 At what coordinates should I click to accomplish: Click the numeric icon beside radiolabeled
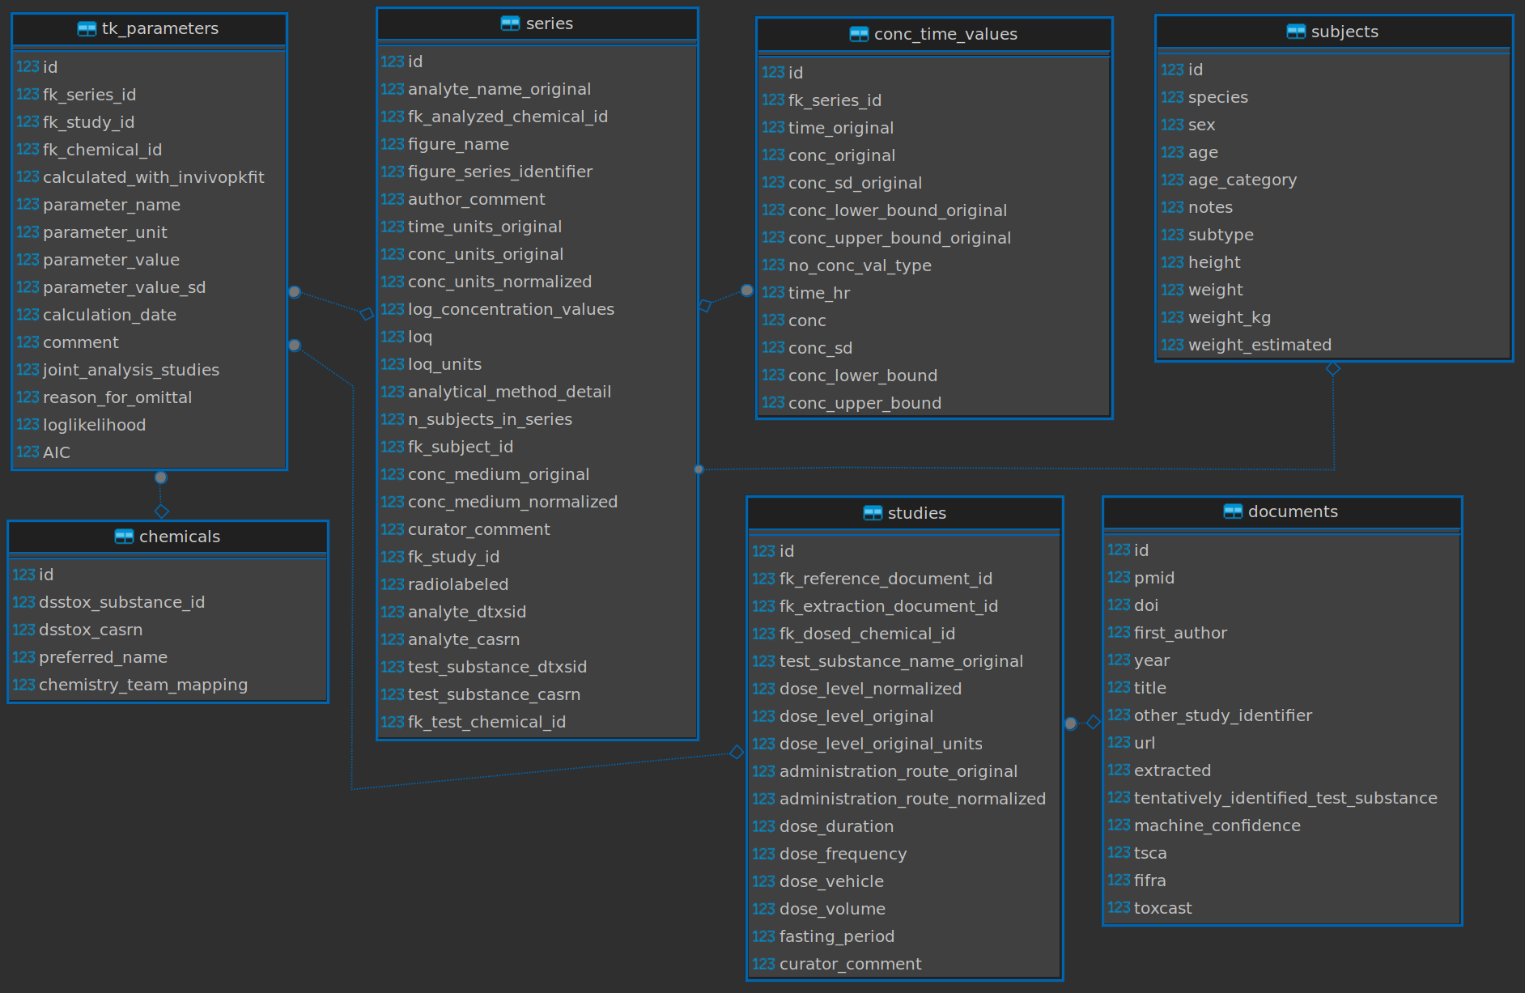pyautogui.click(x=393, y=584)
